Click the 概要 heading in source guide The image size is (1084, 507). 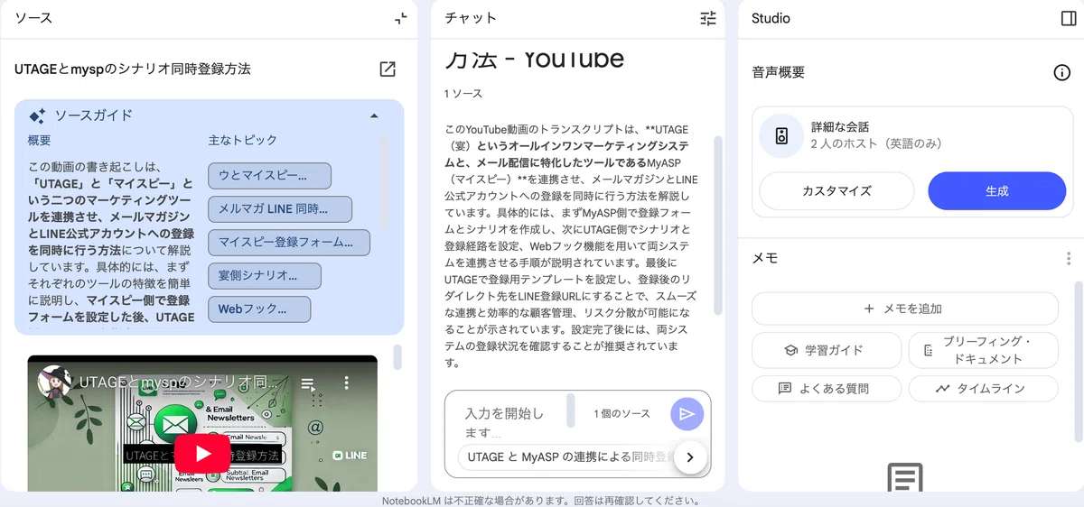[40, 140]
